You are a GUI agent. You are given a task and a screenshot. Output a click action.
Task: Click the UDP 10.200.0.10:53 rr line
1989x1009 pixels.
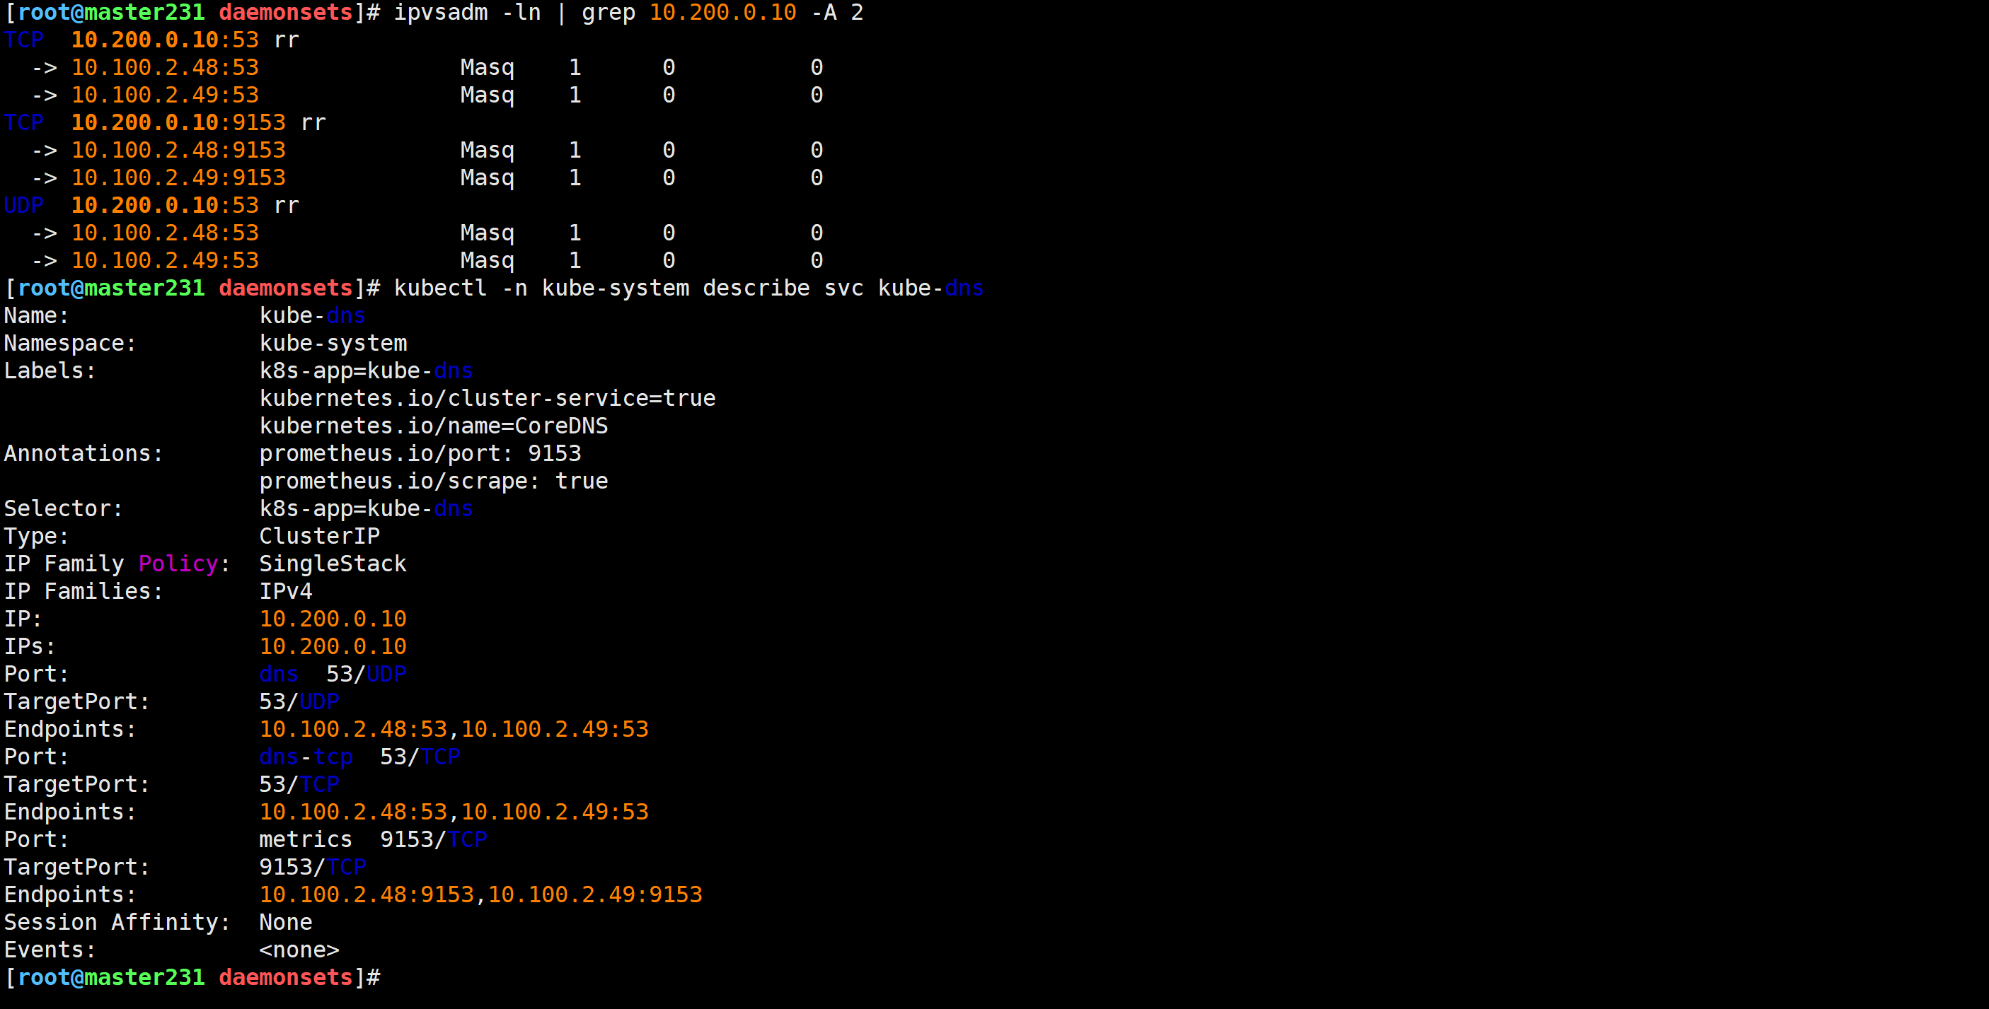(x=151, y=205)
